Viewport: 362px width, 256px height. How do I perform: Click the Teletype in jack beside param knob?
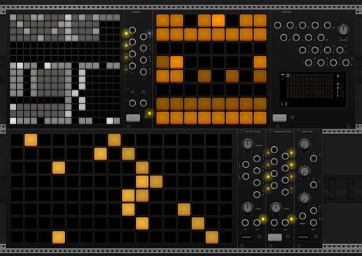(x=327, y=25)
